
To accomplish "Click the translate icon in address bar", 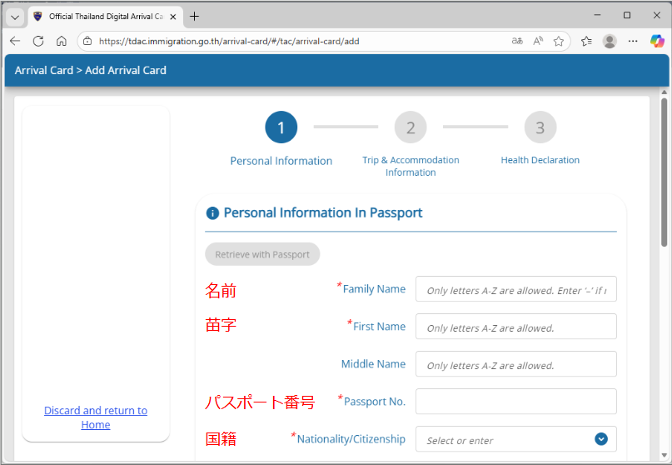I will coord(517,41).
